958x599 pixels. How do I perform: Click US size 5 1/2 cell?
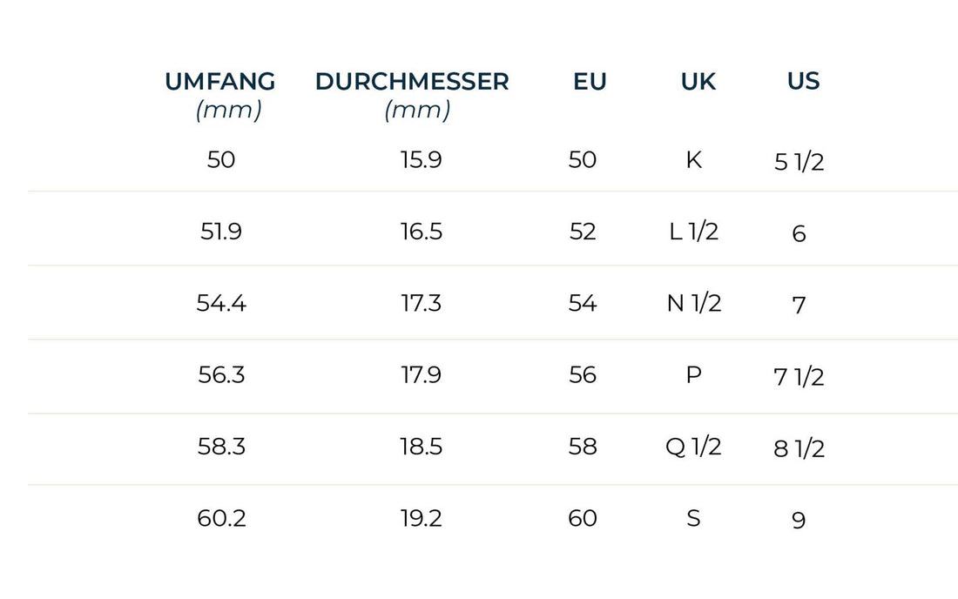[x=799, y=163]
